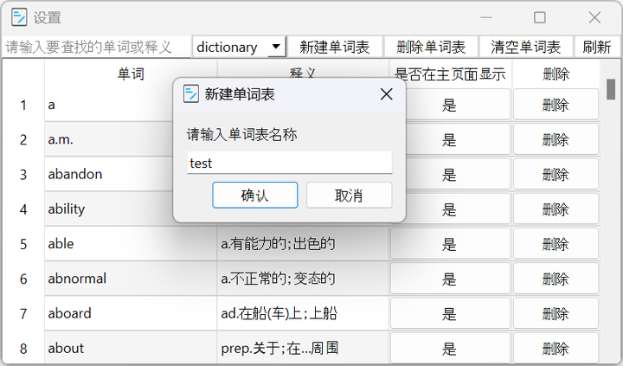Delete the word aboard
The height and width of the screenshot is (366, 623).
pyautogui.click(x=555, y=313)
